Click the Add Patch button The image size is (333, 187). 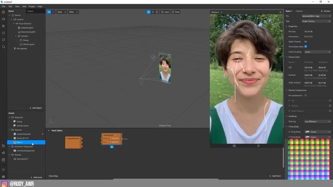(275, 176)
